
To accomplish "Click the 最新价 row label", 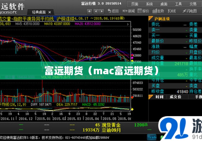I will 158,41.
